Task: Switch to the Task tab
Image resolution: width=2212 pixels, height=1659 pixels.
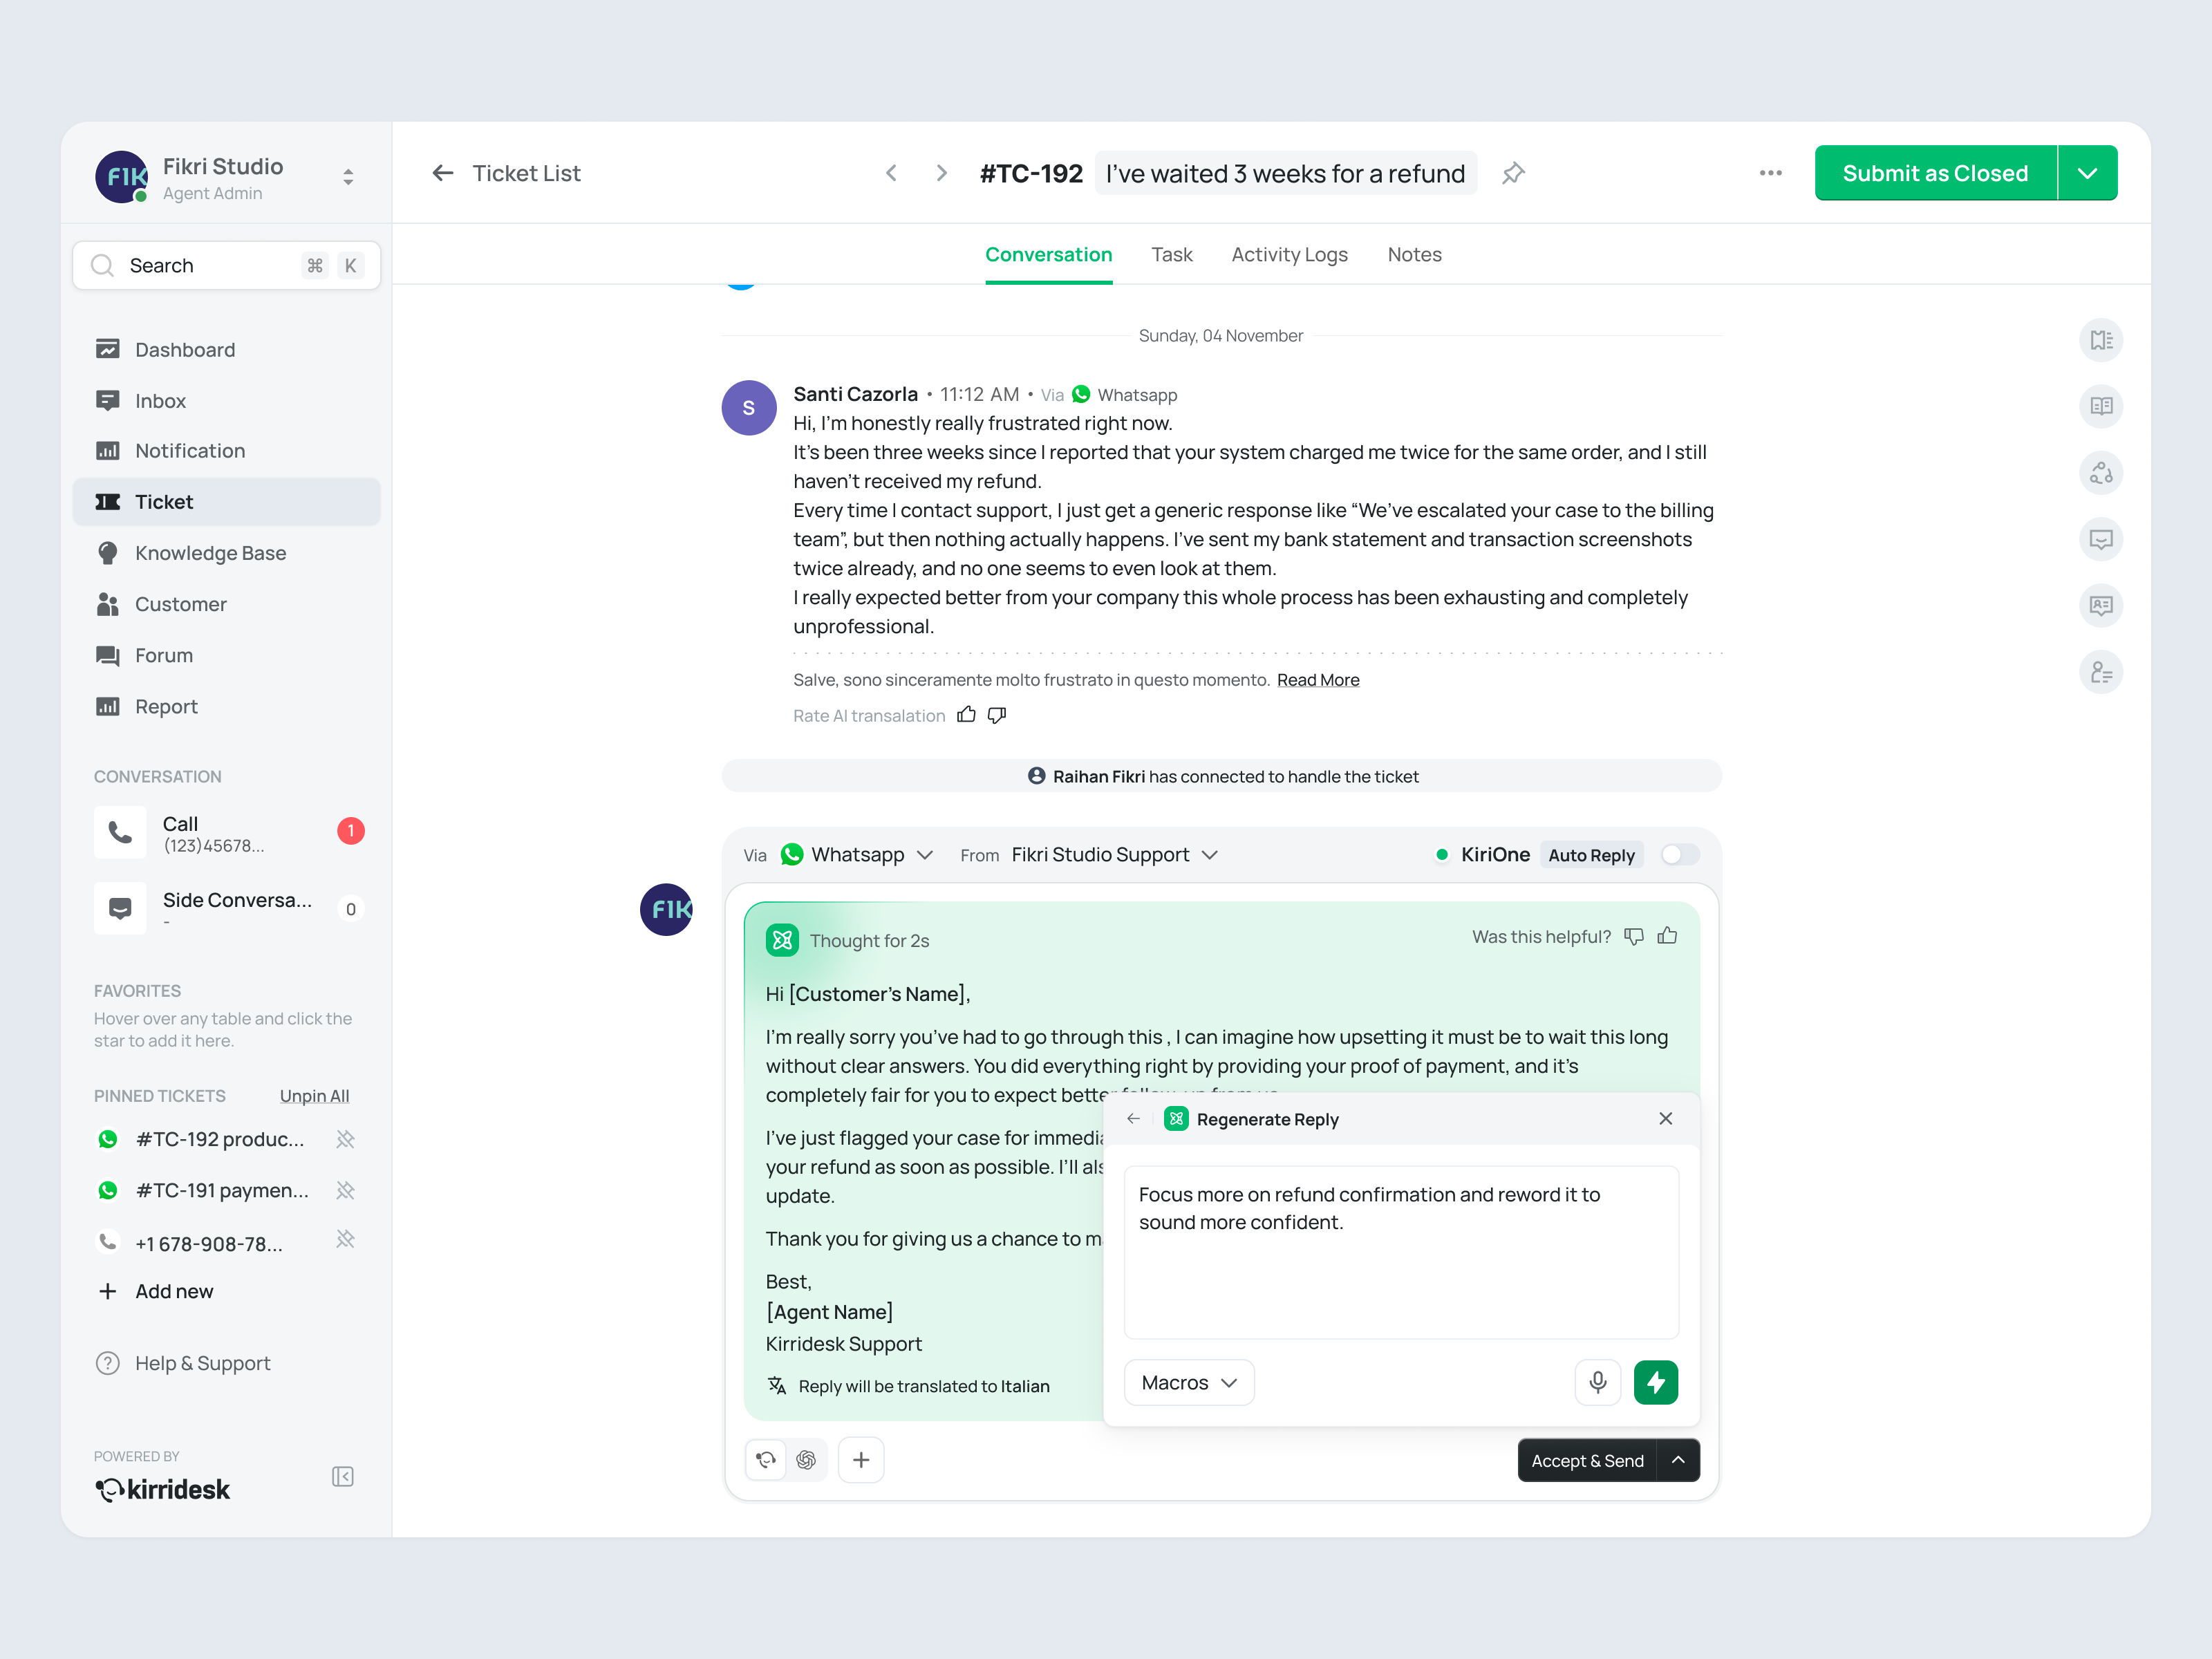Action: pyautogui.click(x=1172, y=254)
